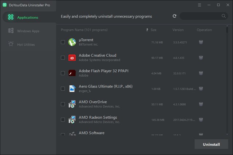Click trash icon for AMD Radeon Settings
The height and width of the screenshot is (155, 233).
[201, 119]
